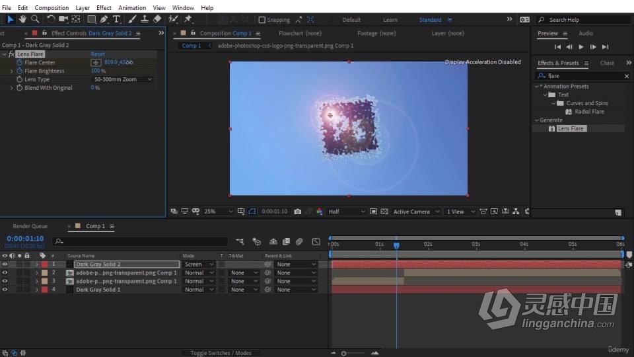Play the preview
634x357 pixels.
point(581,47)
